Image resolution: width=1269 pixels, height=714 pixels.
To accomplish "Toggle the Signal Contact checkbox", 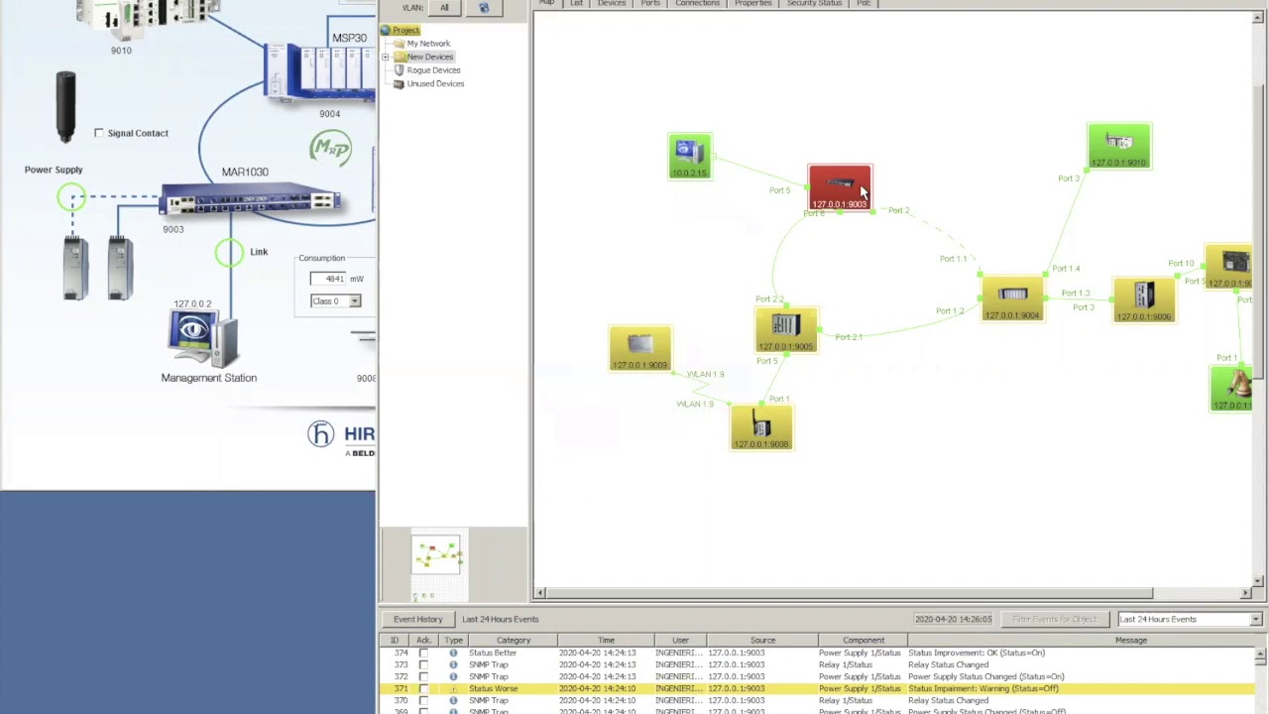I will [98, 133].
